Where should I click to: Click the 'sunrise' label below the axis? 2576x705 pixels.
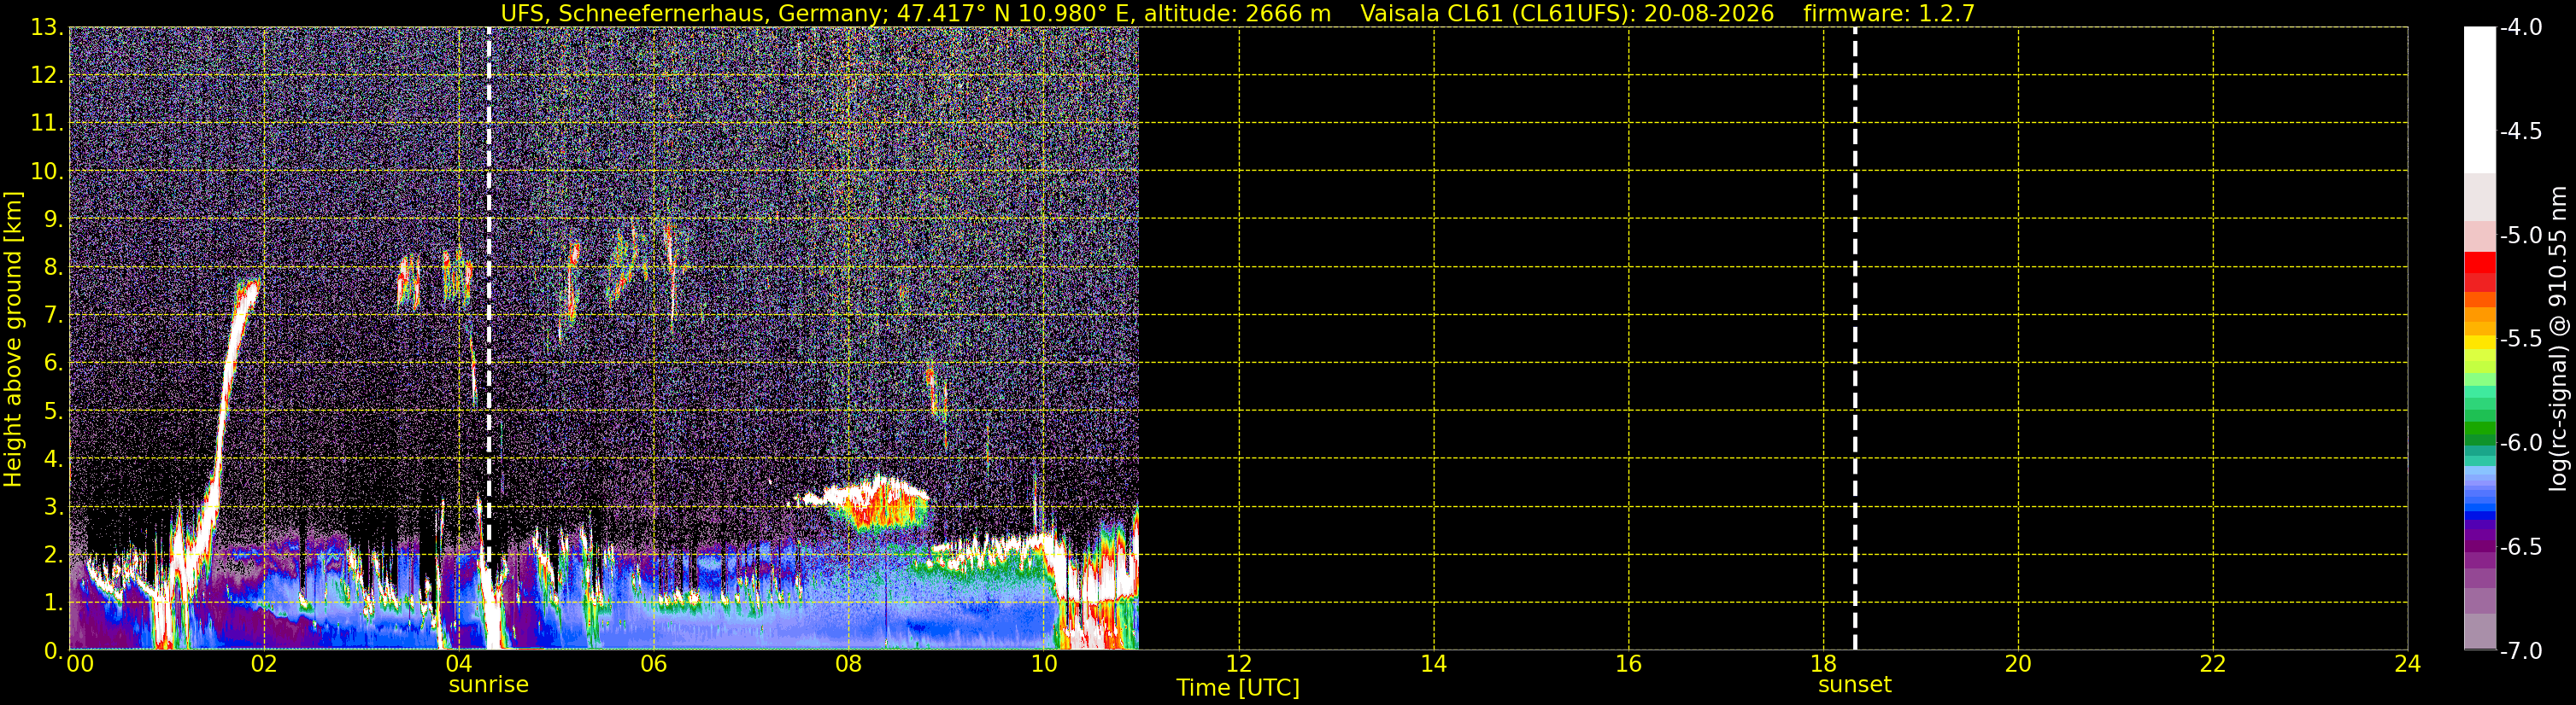(x=488, y=685)
